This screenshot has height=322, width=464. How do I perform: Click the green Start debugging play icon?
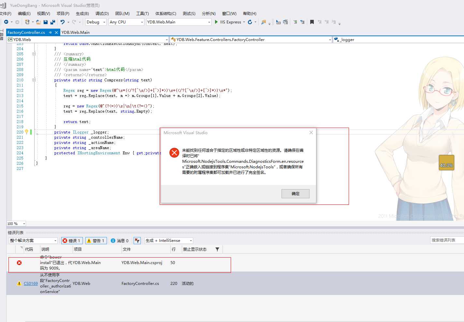click(216, 22)
